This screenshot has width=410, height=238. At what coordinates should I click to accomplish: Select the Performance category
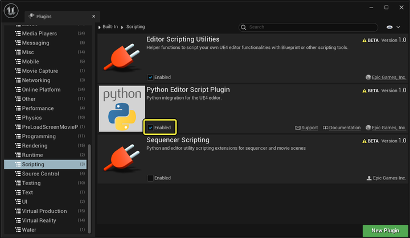tap(45, 108)
